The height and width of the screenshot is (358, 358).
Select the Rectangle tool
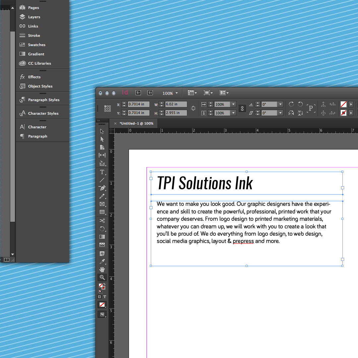click(x=102, y=212)
